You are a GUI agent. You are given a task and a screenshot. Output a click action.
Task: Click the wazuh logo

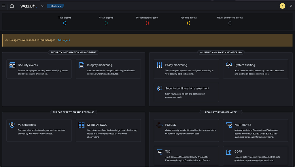pos(29,6)
